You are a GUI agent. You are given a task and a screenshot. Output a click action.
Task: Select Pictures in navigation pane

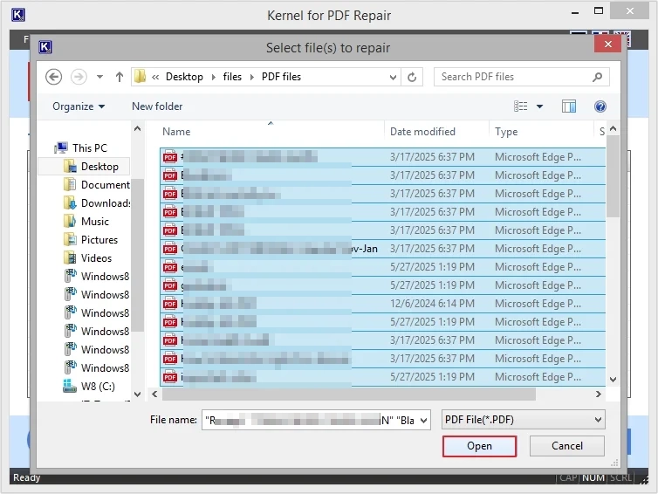pos(91,240)
